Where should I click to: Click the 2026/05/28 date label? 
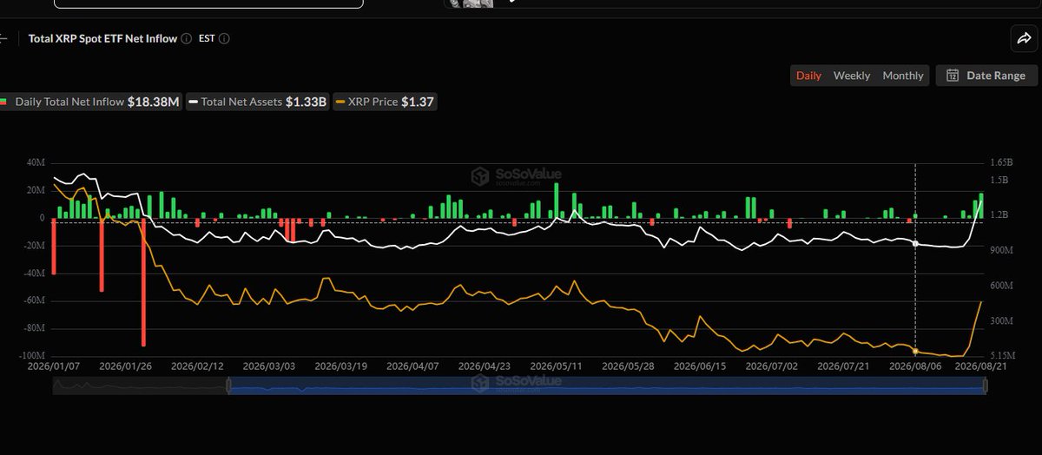coord(626,366)
